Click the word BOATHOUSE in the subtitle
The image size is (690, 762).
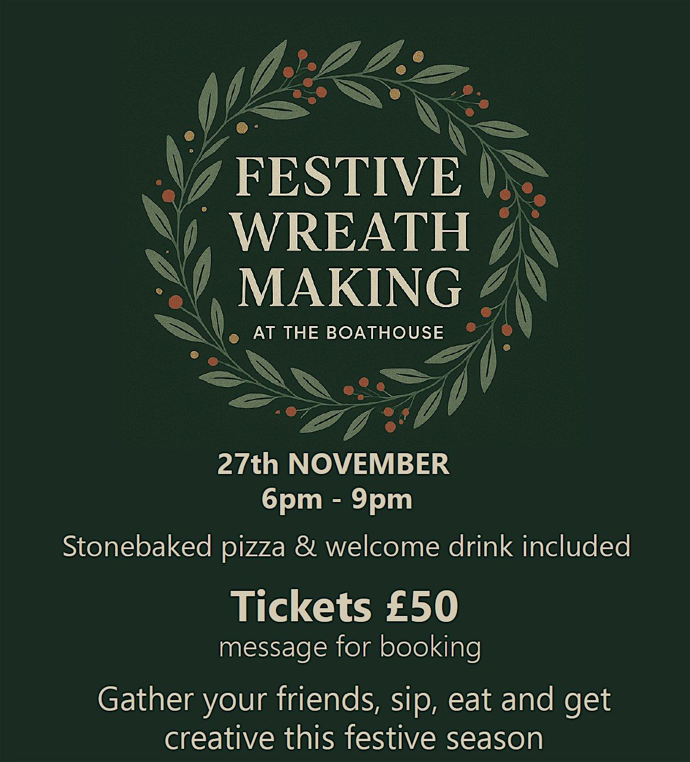pos(385,333)
